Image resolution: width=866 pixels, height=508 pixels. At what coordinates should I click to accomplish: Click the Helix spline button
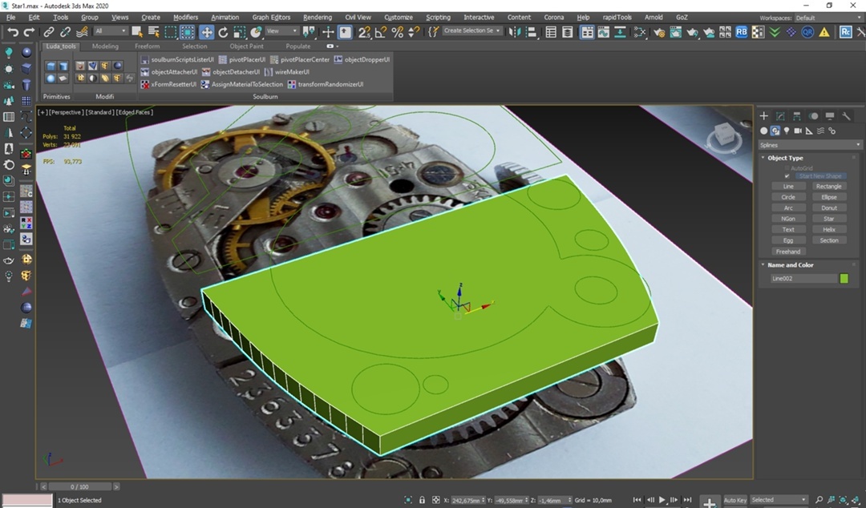[829, 230]
